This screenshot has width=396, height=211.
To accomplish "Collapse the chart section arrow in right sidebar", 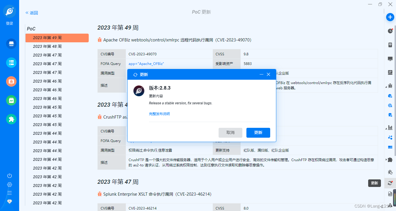I will click(386, 128).
